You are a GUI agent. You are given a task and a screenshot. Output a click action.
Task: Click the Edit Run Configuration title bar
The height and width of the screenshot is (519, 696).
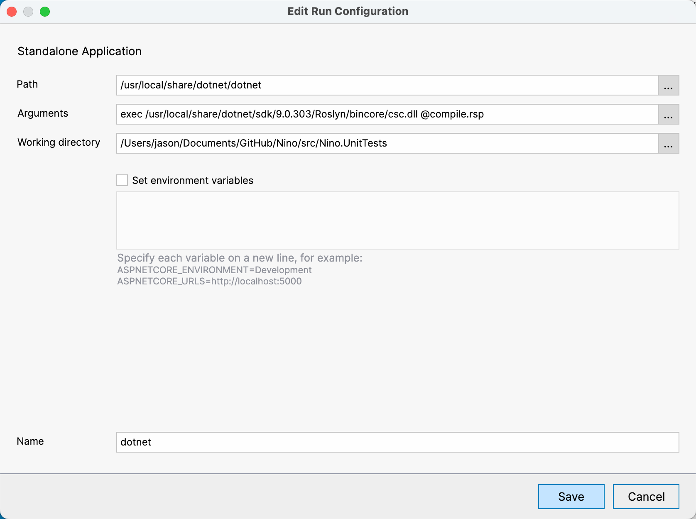click(x=347, y=11)
